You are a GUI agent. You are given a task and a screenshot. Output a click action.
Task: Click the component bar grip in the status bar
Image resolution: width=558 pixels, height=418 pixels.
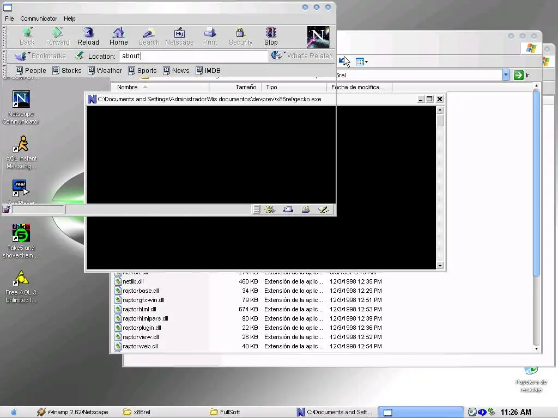[x=257, y=210]
